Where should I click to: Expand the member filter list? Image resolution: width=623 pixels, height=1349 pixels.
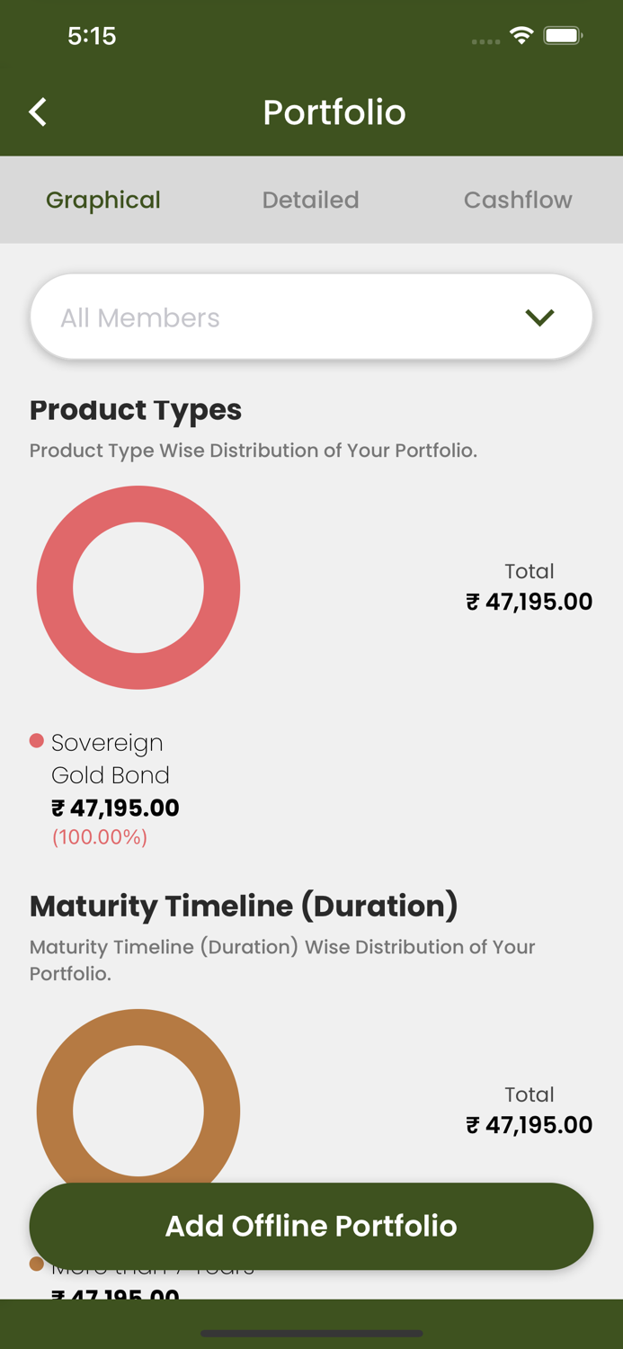pos(311,317)
